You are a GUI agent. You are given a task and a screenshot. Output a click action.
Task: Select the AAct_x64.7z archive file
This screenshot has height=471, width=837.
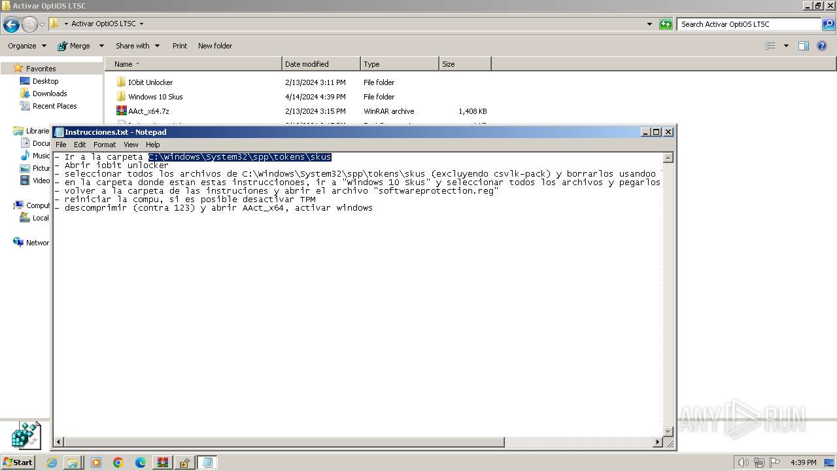pos(148,111)
